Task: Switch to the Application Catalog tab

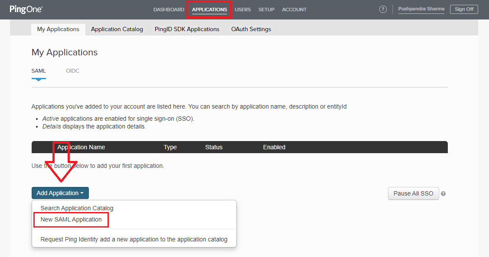Action: click(117, 29)
